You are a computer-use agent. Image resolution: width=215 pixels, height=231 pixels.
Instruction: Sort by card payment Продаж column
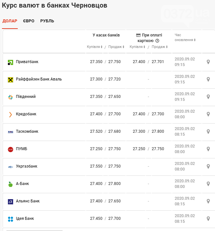tap(159, 47)
